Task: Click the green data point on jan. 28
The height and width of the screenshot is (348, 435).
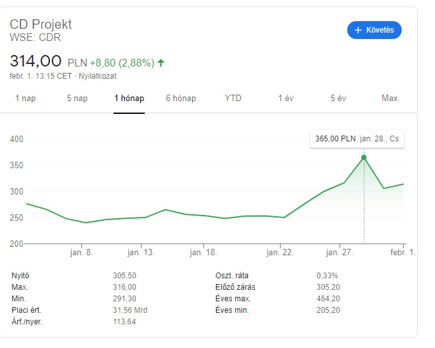Action: [x=364, y=157]
